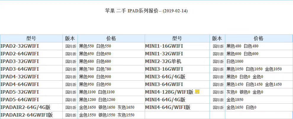
Task: Click the yellow icon beside MINI4-128G/WIFI版
Action: coord(197,92)
